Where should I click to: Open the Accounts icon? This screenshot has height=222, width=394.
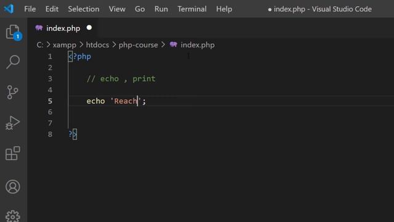[x=12, y=186]
